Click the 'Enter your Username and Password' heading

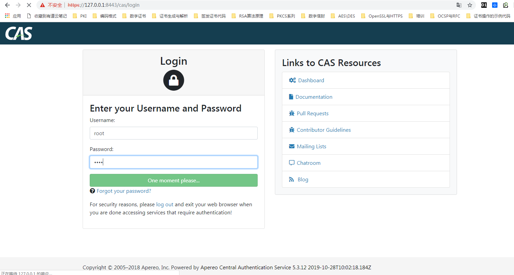point(166,108)
